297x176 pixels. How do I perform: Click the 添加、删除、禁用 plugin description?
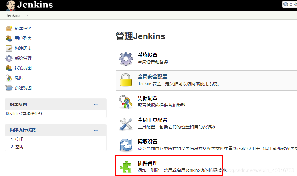pyautogui.click(x=182, y=170)
